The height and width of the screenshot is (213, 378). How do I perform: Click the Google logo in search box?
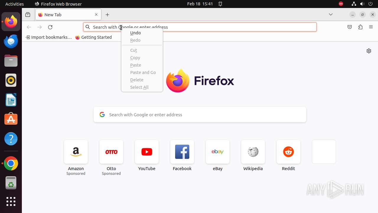coord(102,114)
